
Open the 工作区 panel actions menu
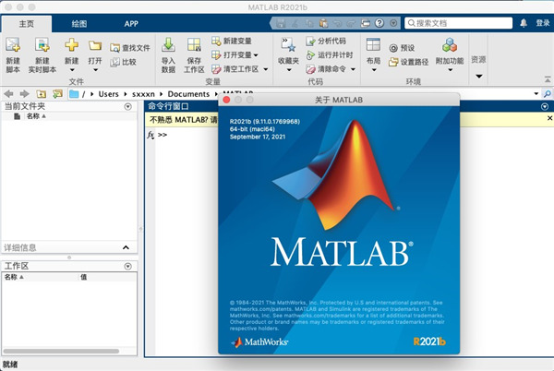[x=128, y=266]
